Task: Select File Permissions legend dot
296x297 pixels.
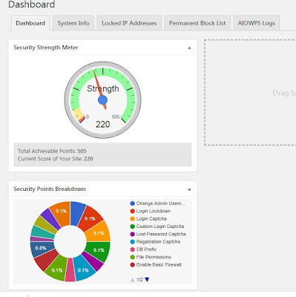Action: pos(133,257)
